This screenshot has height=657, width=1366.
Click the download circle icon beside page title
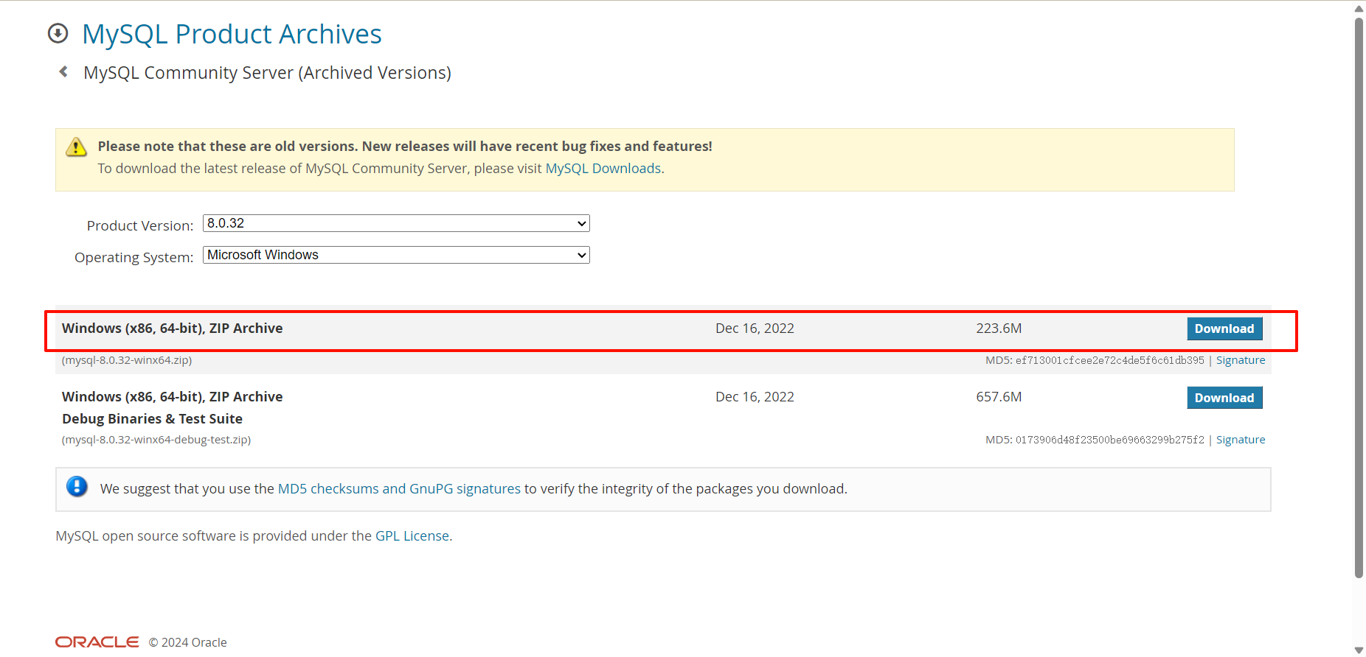[x=58, y=34]
